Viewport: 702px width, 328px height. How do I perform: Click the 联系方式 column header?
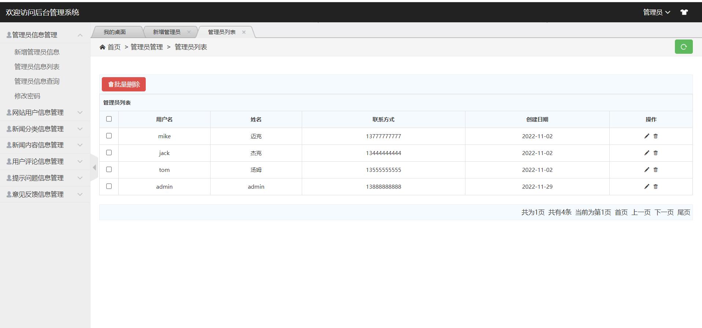(383, 119)
